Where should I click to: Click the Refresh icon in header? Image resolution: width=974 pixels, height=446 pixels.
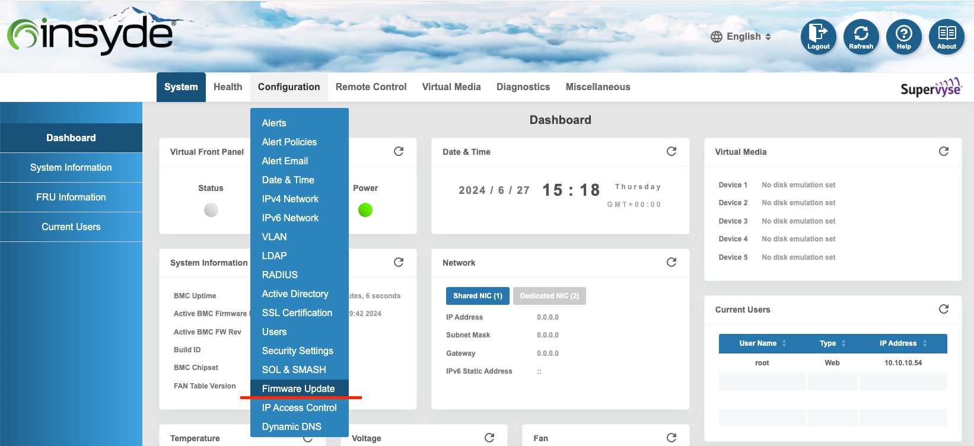click(861, 37)
